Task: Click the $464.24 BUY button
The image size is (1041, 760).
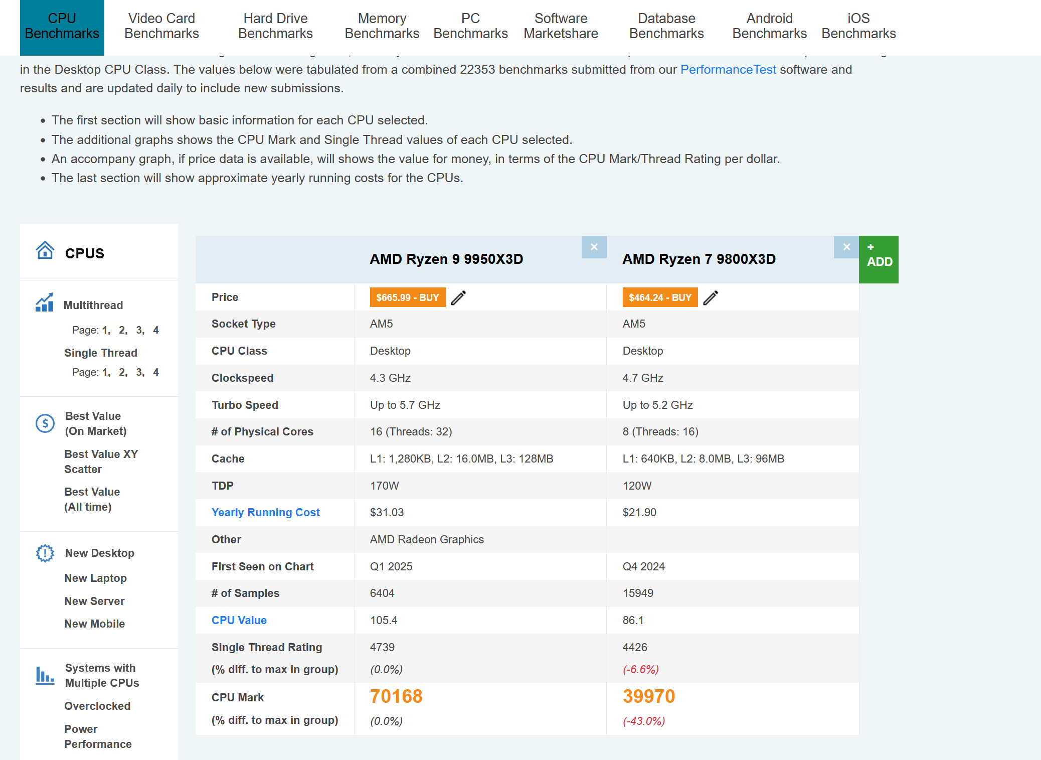Action: (660, 297)
